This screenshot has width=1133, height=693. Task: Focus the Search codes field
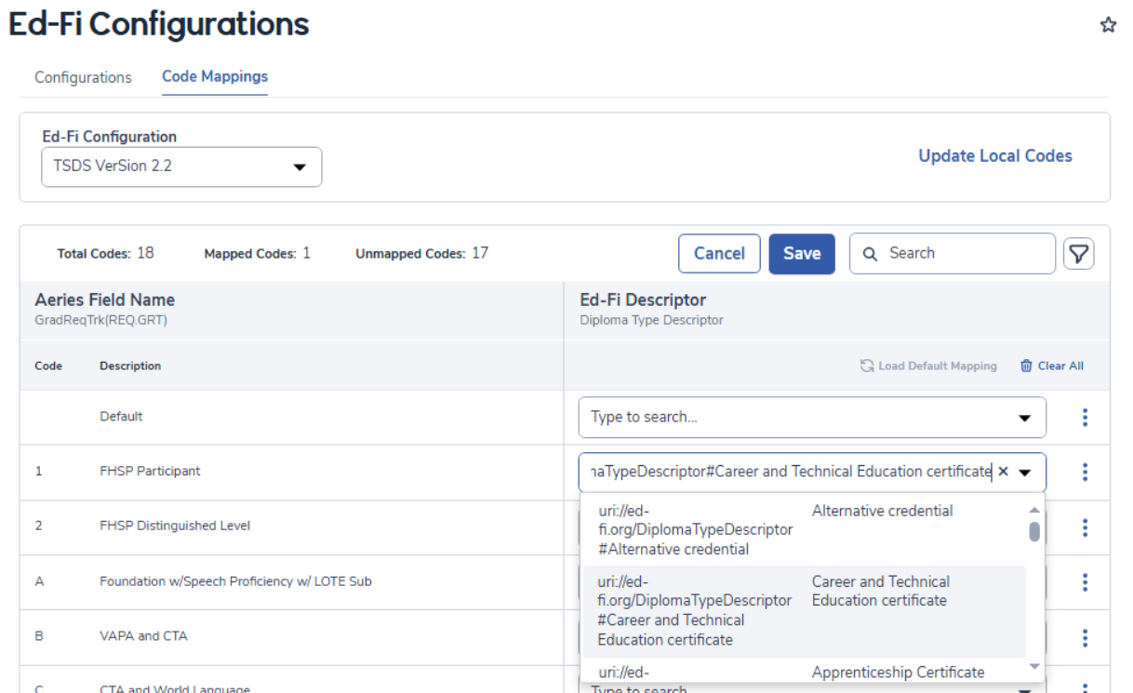coord(953,253)
